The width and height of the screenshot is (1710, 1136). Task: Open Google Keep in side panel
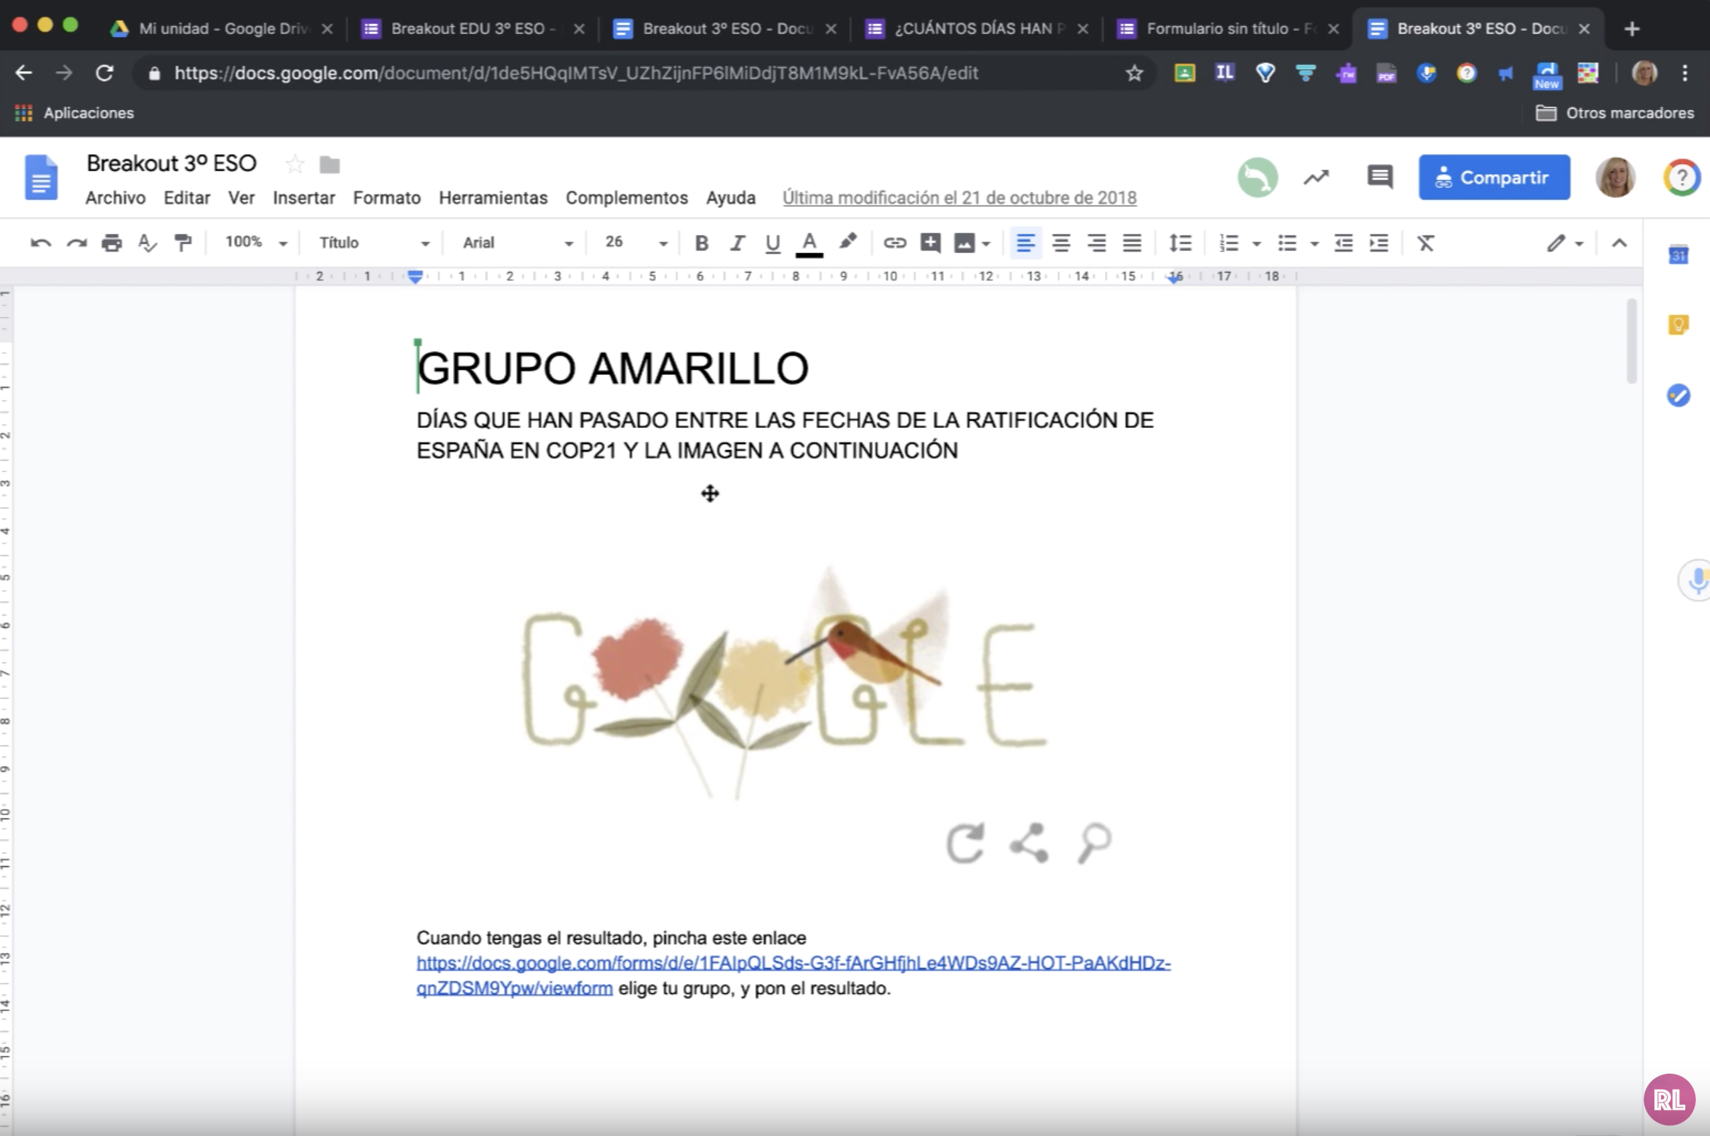pyautogui.click(x=1678, y=326)
